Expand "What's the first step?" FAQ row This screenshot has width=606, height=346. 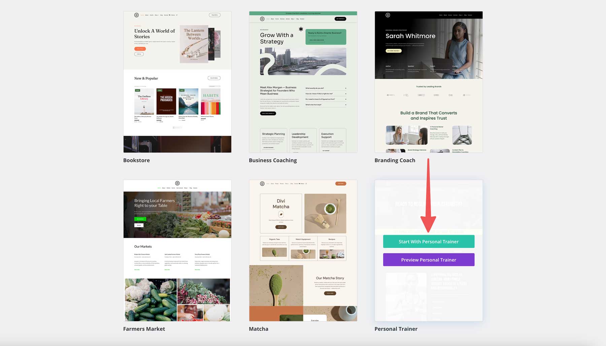coord(326,105)
